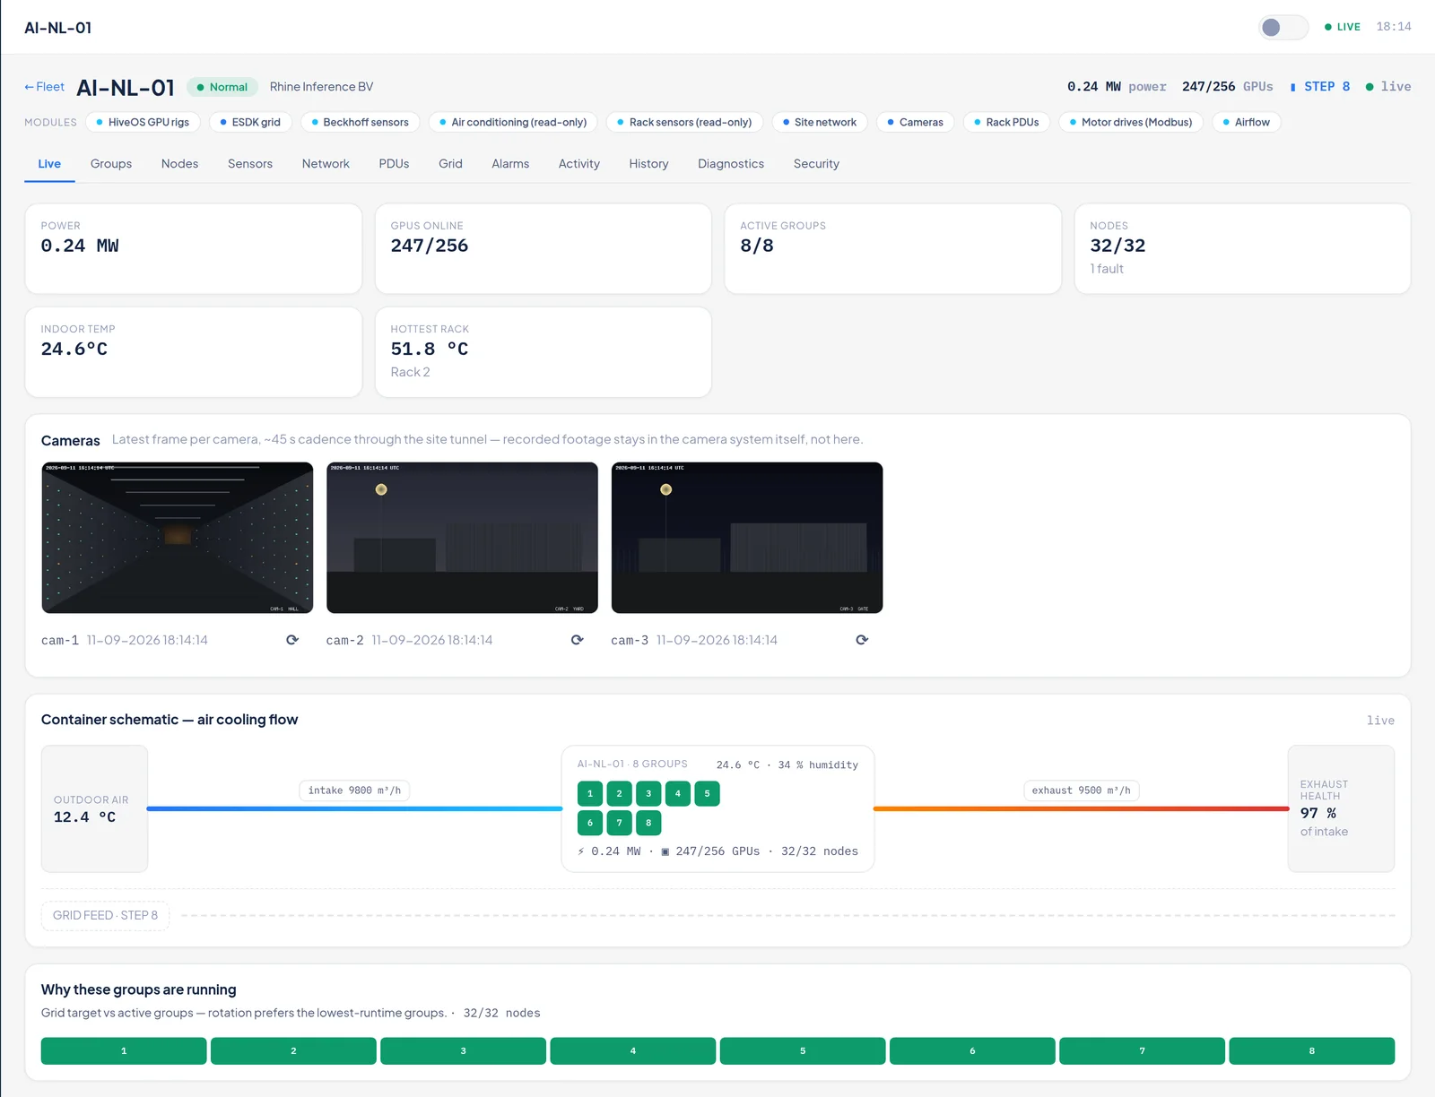
Task: Click schematic group square 8
Action: click(x=648, y=823)
